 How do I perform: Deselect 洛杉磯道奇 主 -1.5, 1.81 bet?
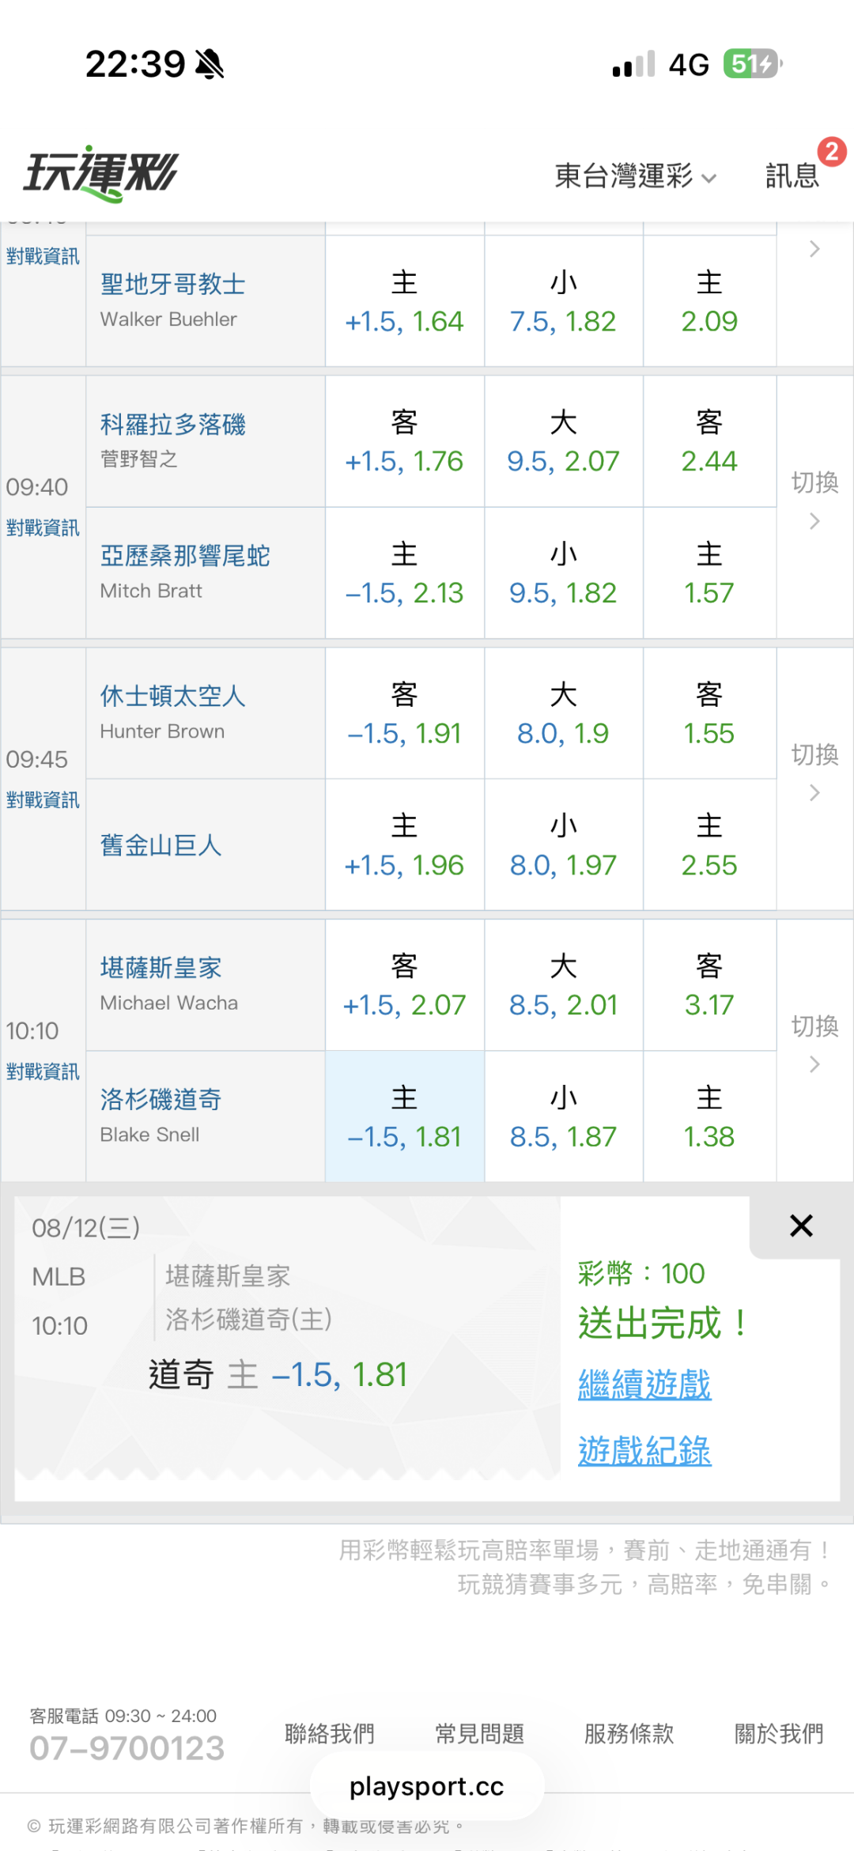(x=404, y=1116)
